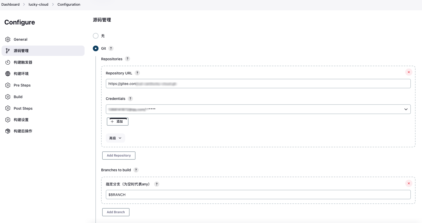Screen dimensions: 422x223
Task: Open help for Repositories
Action: 127,59
